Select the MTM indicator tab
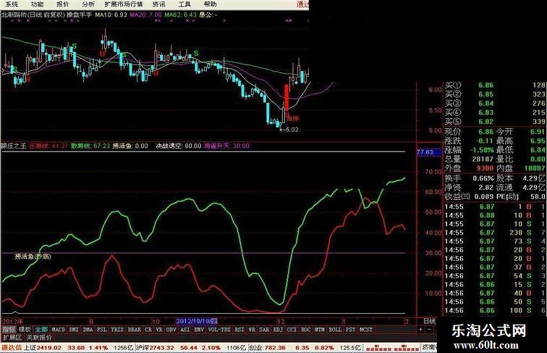The height and width of the screenshot is (353, 547). pyautogui.click(x=320, y=330)
